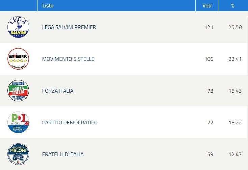Click the 12,47 percentage for Fratelli d'Italia
Screen dimensions: 248x170
coord(235,154)
